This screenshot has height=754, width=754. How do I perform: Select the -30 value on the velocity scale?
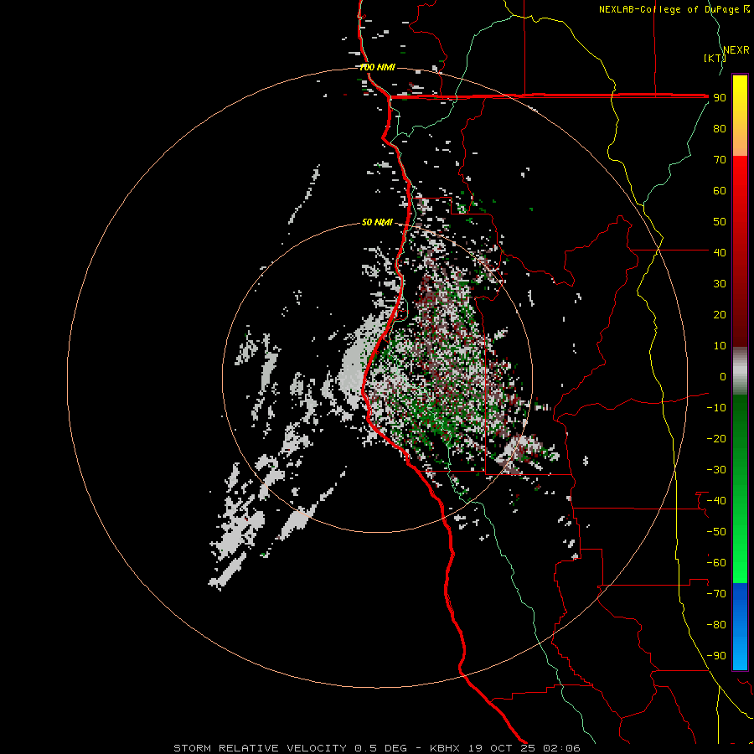(x=716, y=470)
